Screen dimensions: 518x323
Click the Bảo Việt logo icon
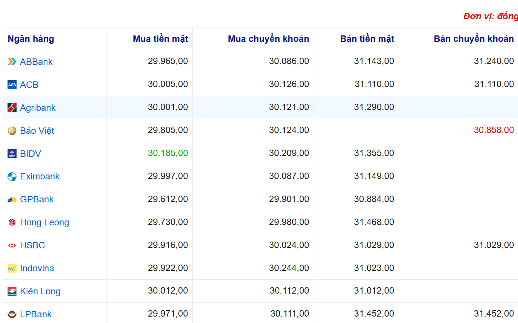pos(12,131)
